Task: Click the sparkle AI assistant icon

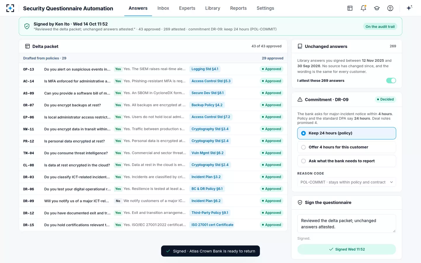Action: pyautogui.click(x=409, y=8)
